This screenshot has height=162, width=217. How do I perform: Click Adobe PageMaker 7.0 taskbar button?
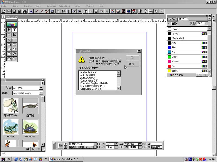(66, 159)
